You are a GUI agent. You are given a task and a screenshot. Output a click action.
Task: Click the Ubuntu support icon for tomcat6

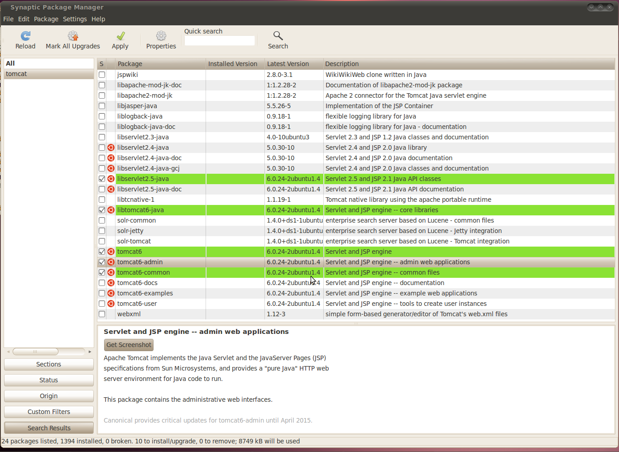[111, 252]
